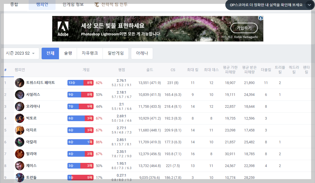
Task: Switch on the 자유랭크 filter
Action: [90, 53]
